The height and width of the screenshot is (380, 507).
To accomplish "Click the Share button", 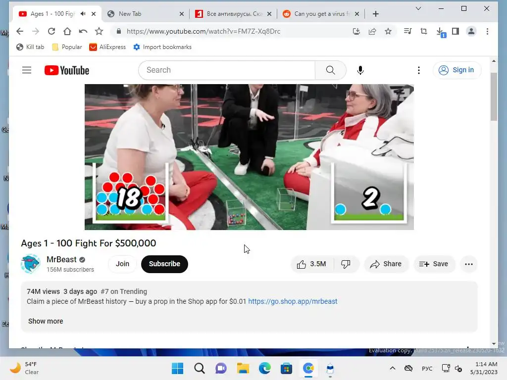I will tap(386, 264).
